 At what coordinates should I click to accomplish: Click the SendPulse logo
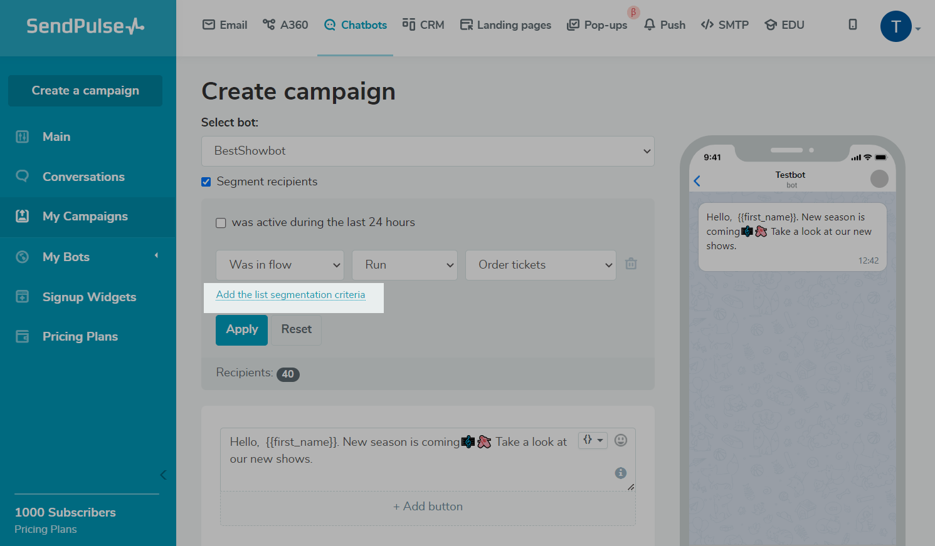tap(85, 26)
